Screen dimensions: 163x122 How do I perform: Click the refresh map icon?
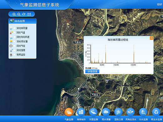pos(24,14)
